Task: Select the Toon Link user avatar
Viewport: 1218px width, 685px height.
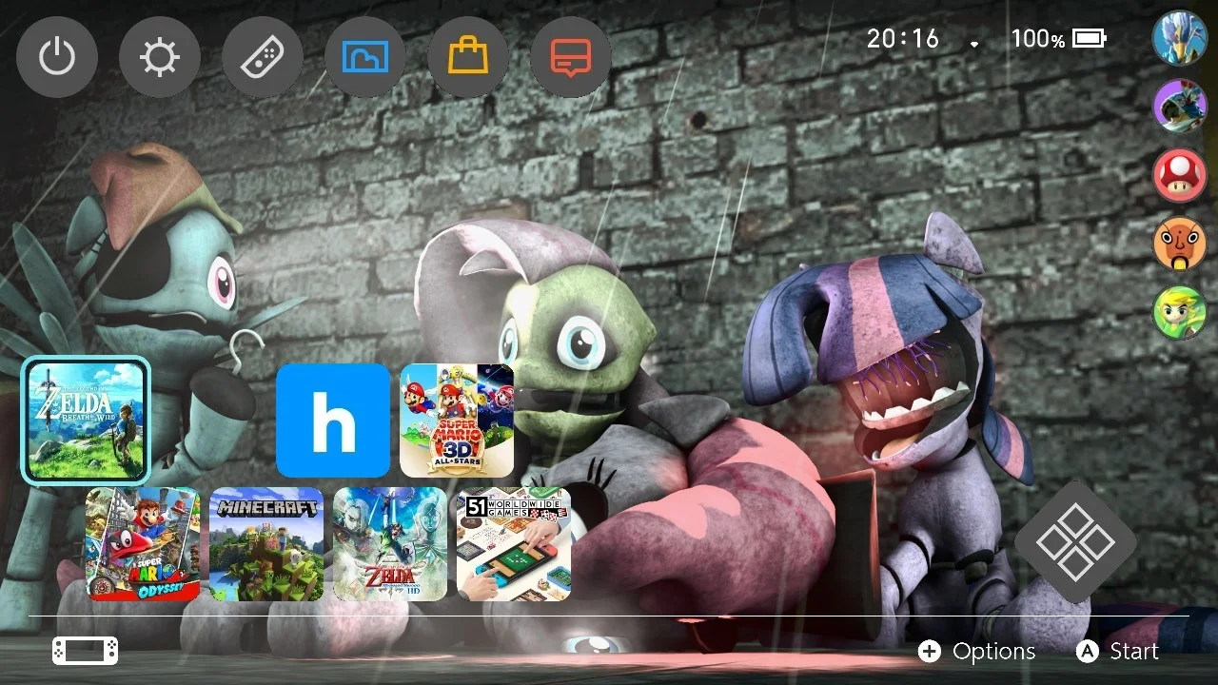Action: click(x=1180, y=313)
